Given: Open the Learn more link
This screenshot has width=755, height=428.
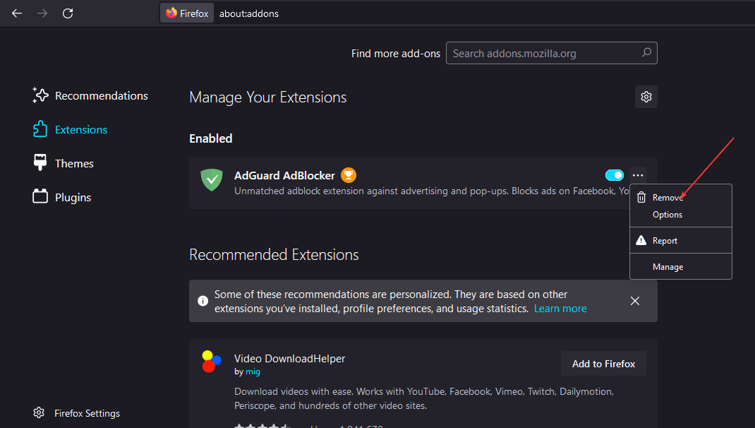Looking at the screenshot, I should [560, 309].
